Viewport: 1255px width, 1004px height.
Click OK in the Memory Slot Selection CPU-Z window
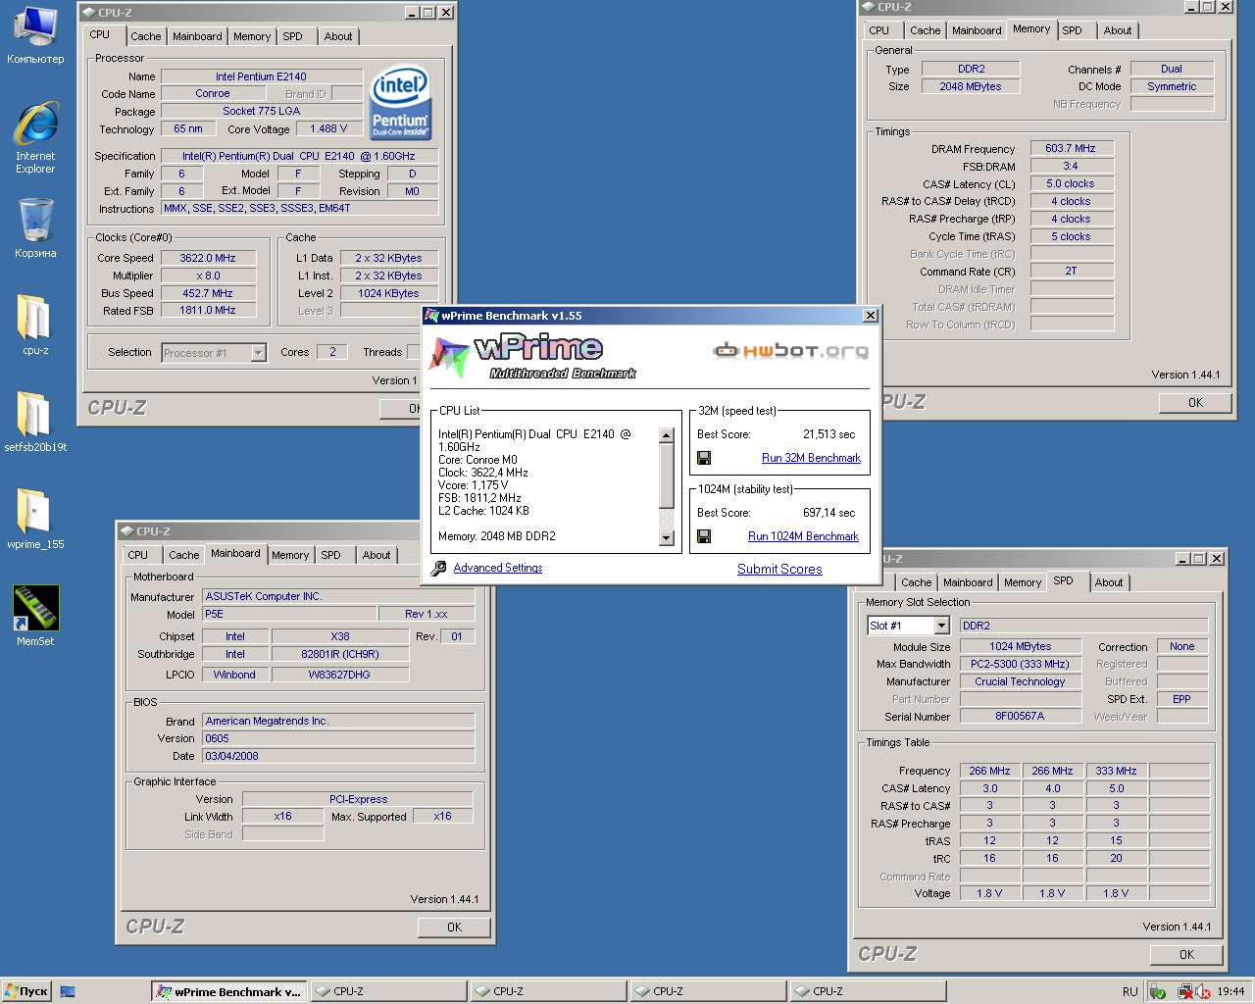pyautogui.click(x=1186, y=955)
